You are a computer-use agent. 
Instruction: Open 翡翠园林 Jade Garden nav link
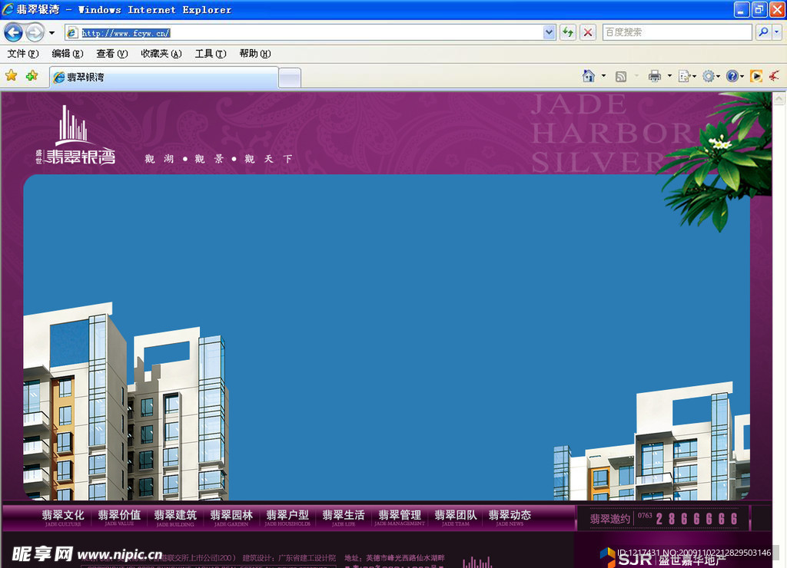[231, 518]
